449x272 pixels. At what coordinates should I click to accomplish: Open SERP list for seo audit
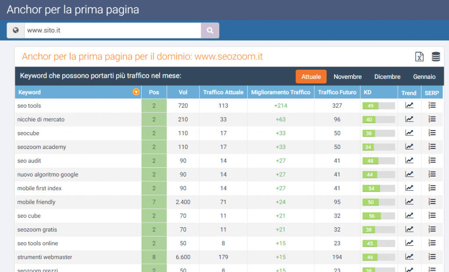click(432, 160)
